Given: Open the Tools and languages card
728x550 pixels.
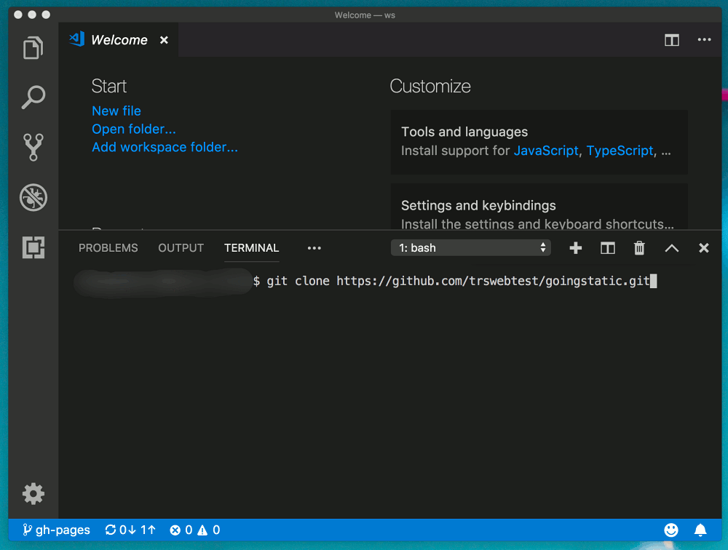Looking at the screenshot, I should (x=539, y=142).
